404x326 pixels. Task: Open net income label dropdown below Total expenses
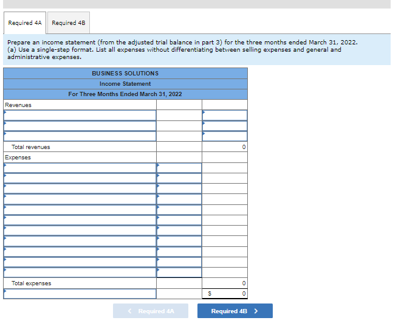point(80,294)
